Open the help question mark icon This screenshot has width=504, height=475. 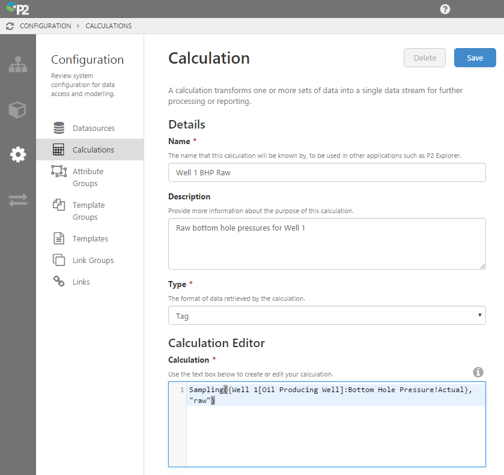click(445, 9)
